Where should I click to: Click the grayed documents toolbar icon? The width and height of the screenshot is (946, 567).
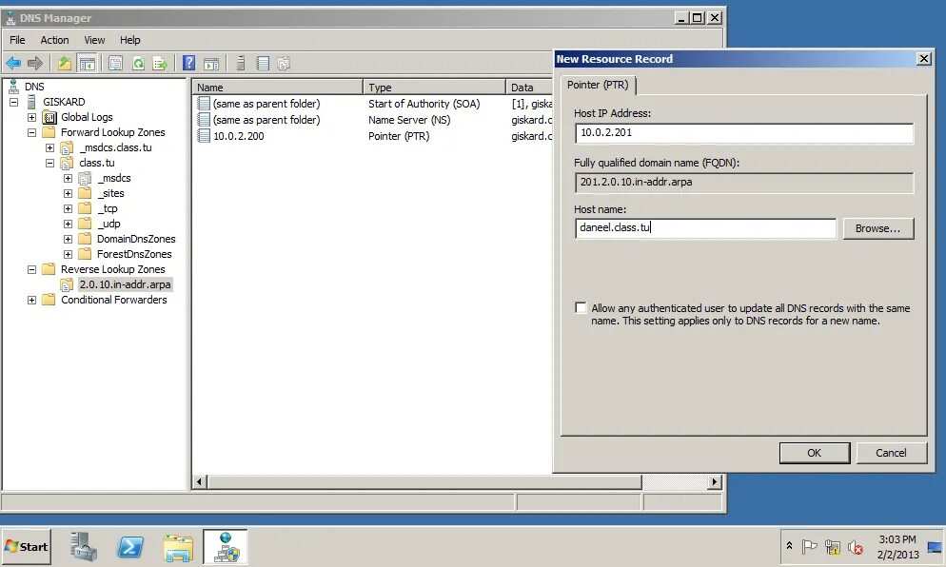click(x=285, y=63)
